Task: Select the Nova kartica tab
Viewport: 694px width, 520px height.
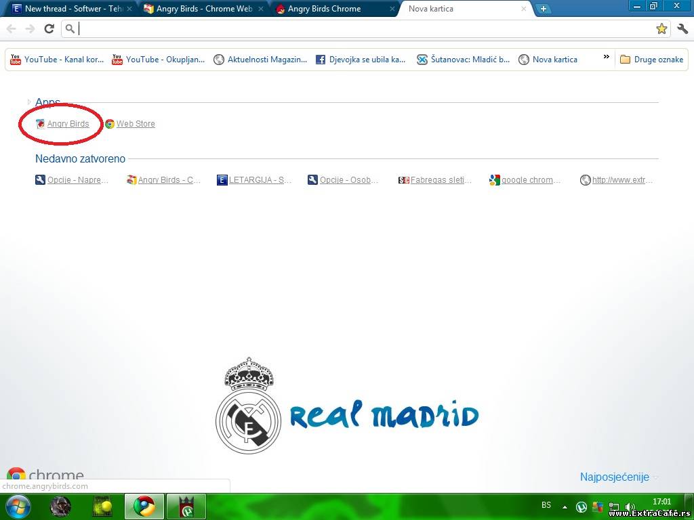Action: pyautogui.click(x=465, y=8)
